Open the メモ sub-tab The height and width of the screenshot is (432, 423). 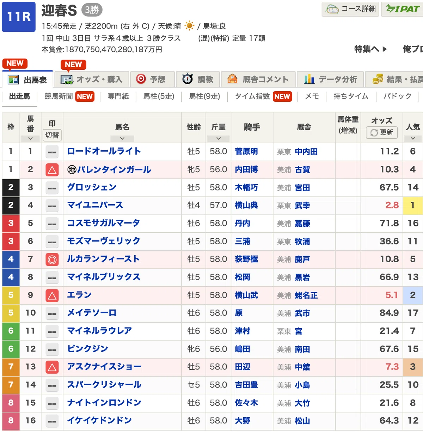[x=312, y=96]
